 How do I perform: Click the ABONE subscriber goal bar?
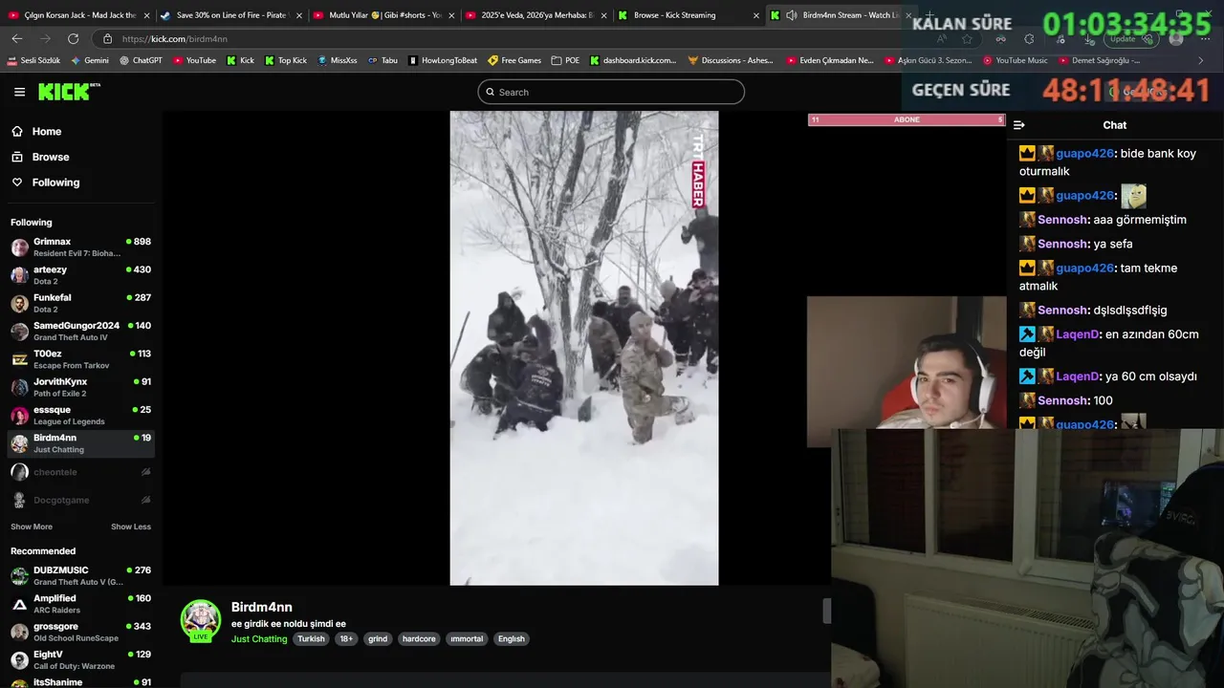click(x=907, y=119)
